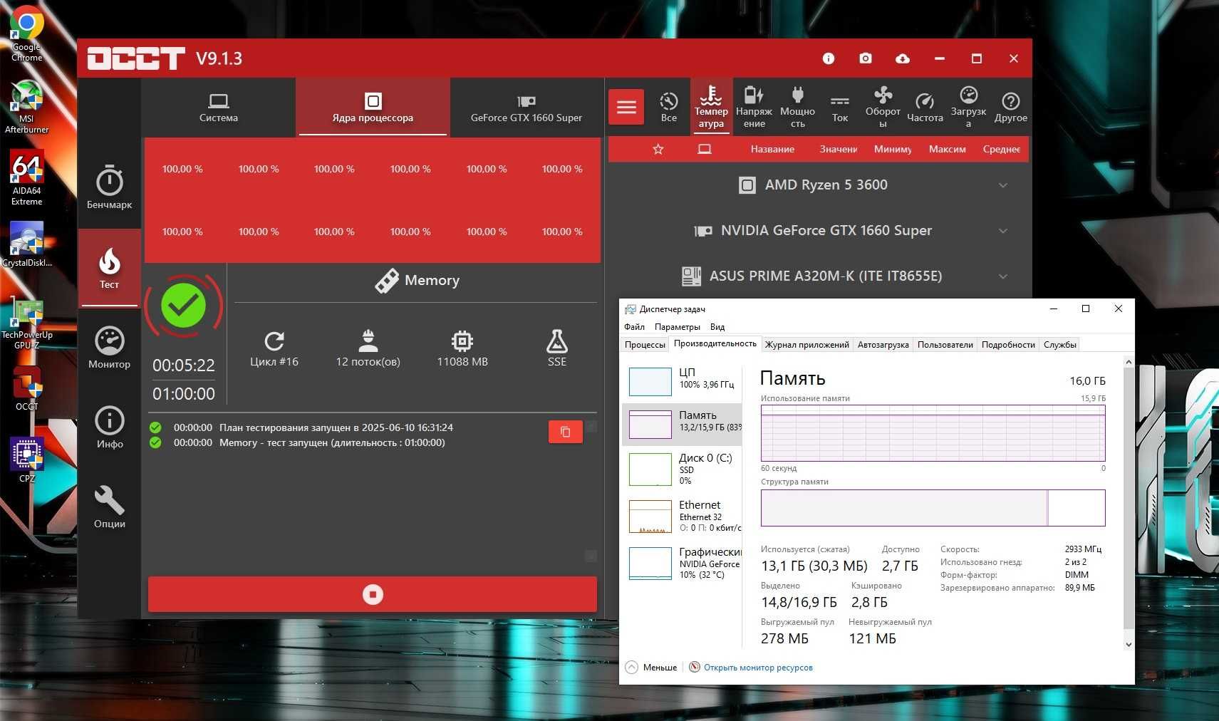
Task: Copy the test log with red copy button
Action: pyautogui.click(x=566, y=432)
